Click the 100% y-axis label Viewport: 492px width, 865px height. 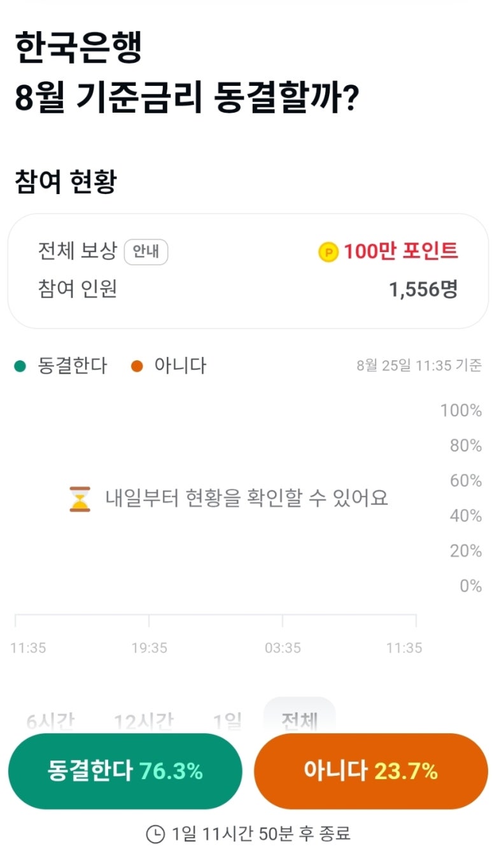click(x=461, y=411)
